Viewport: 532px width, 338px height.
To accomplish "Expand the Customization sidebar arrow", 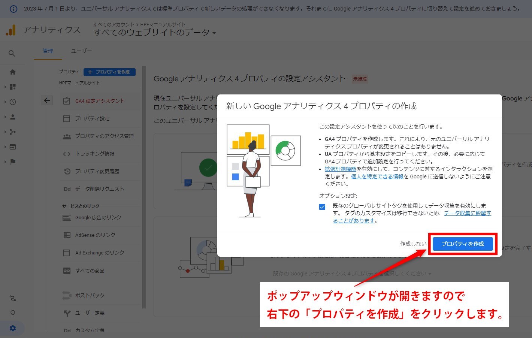I will pyautogui.click(x=5, y=87).
